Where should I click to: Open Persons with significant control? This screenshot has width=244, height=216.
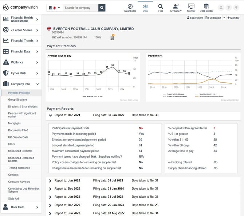(x=22, y=115)
